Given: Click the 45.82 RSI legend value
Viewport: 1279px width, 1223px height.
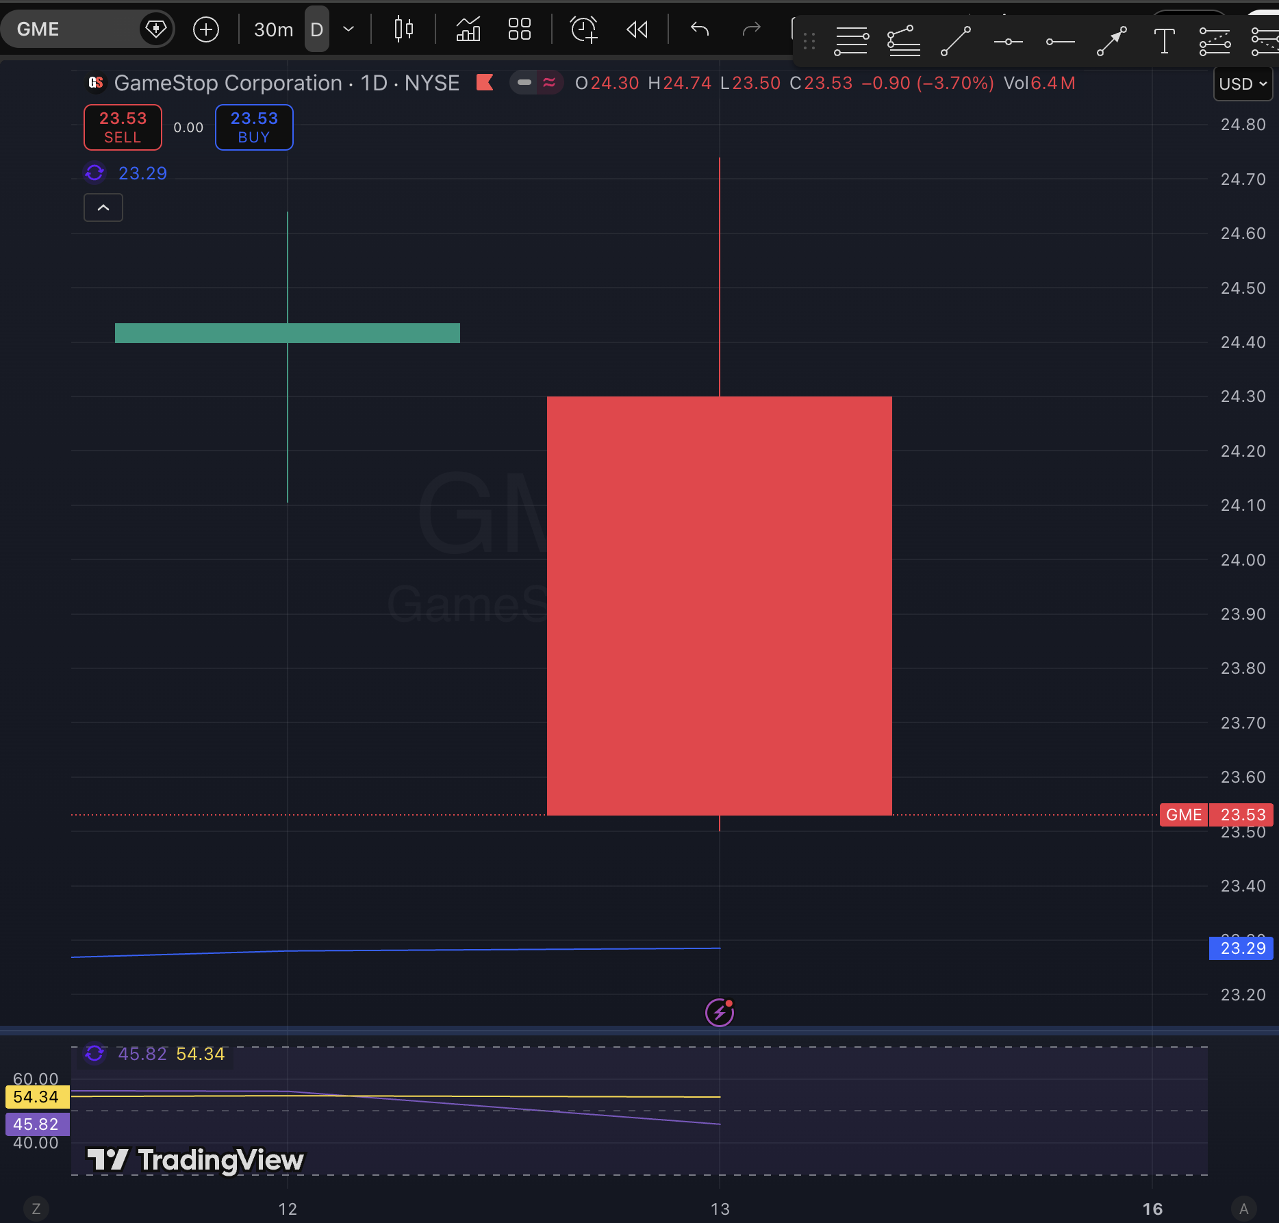Looking at the screenshot, I should pos(142,1054).
